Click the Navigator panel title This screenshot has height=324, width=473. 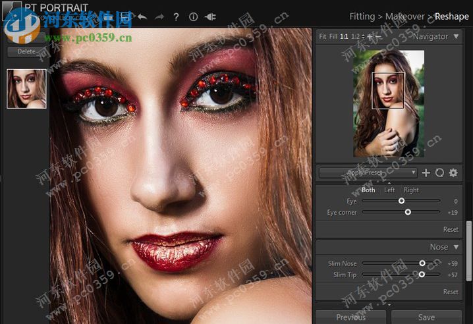click(x=430, y=36)
